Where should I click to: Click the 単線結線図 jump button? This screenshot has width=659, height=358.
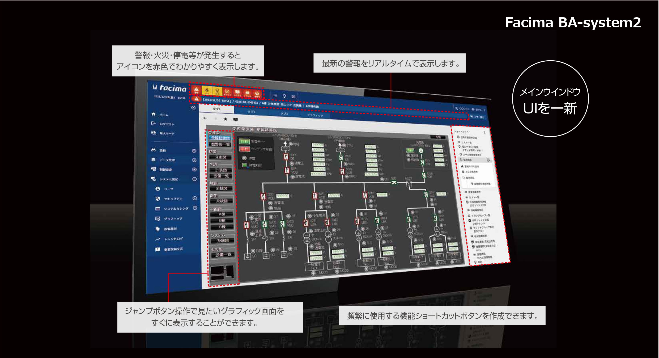220,138
